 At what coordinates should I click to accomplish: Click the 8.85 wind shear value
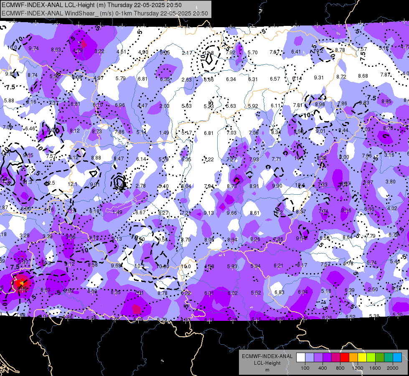386,102
